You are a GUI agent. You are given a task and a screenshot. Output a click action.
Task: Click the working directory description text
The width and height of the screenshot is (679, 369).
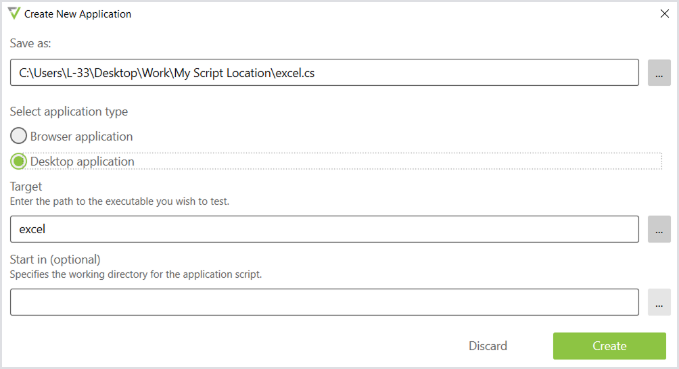[135, 274]
